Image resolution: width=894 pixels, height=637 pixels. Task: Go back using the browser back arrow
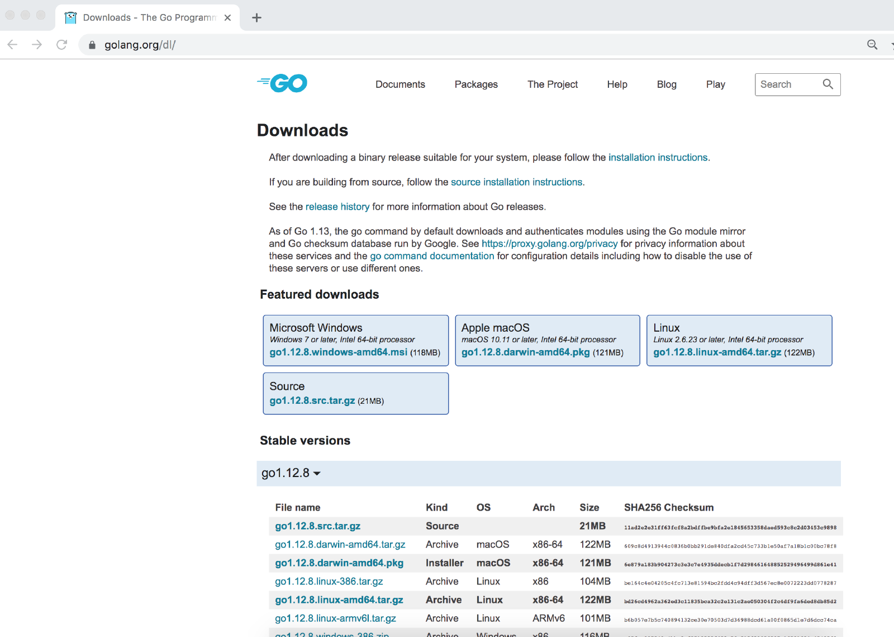pos(13,45)
